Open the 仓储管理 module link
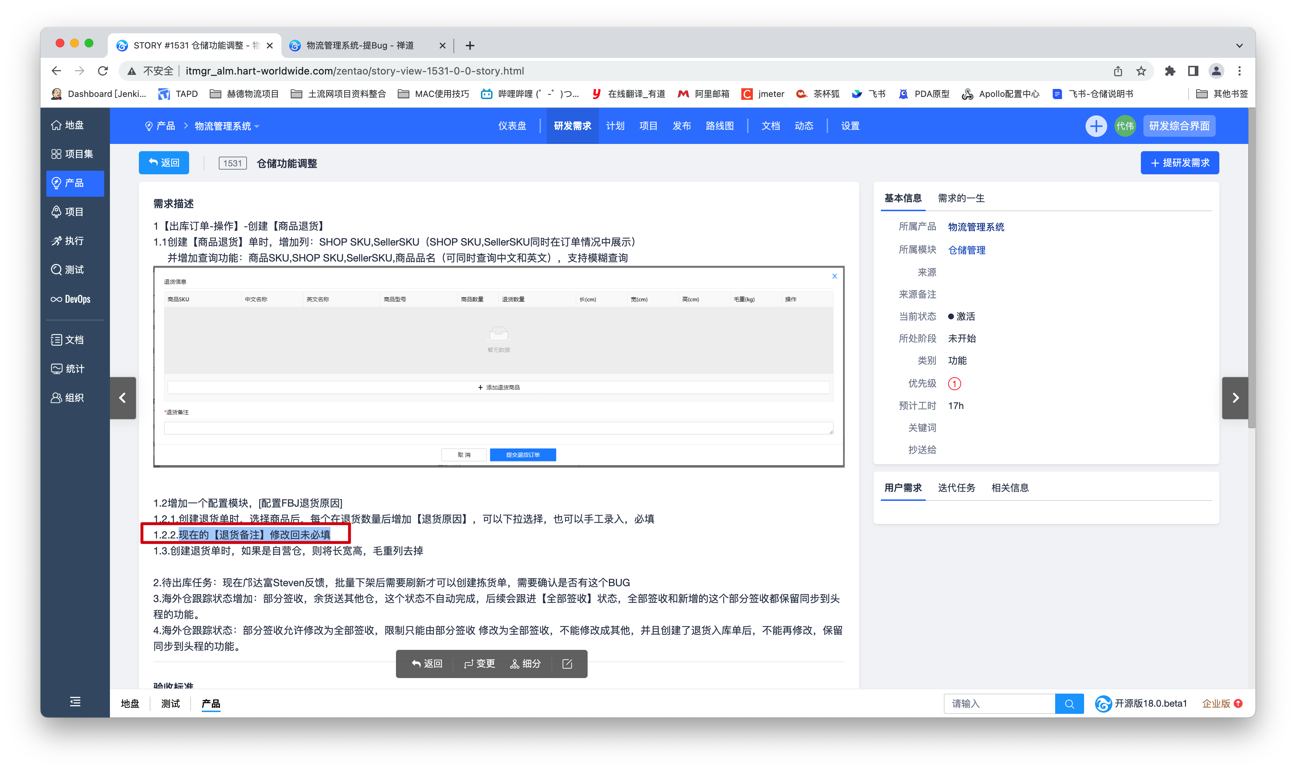 966,250
